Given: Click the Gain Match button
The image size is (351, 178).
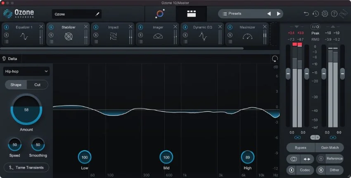Looking at the screenshot, I should click(x=330, y=147).
